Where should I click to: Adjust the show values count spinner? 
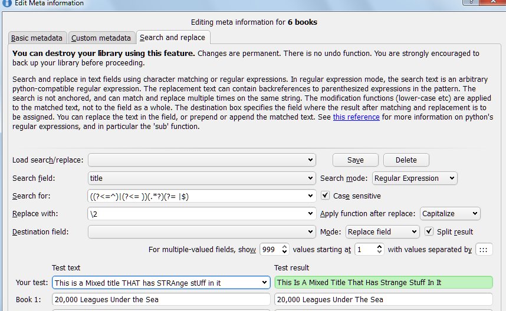(x=274, y=249)
